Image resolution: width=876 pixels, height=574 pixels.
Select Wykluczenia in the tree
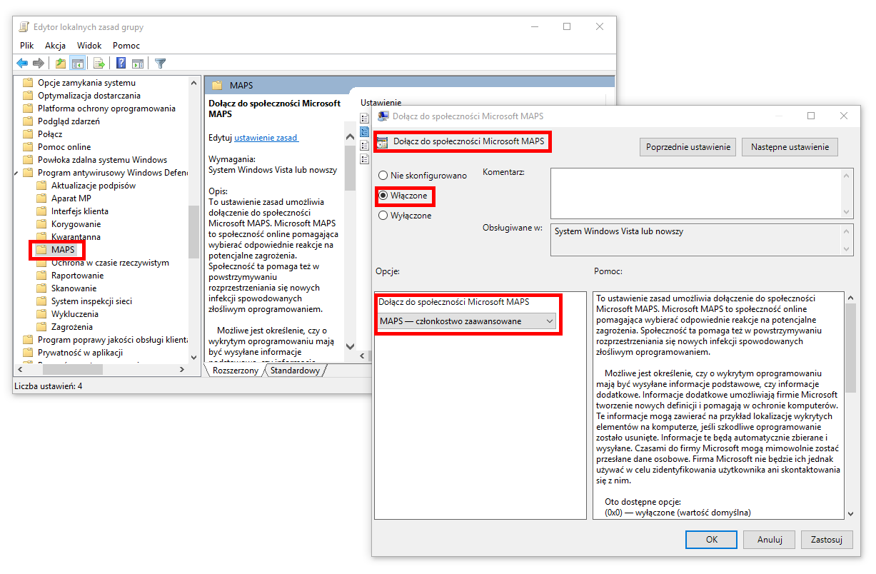click(75, 314)
